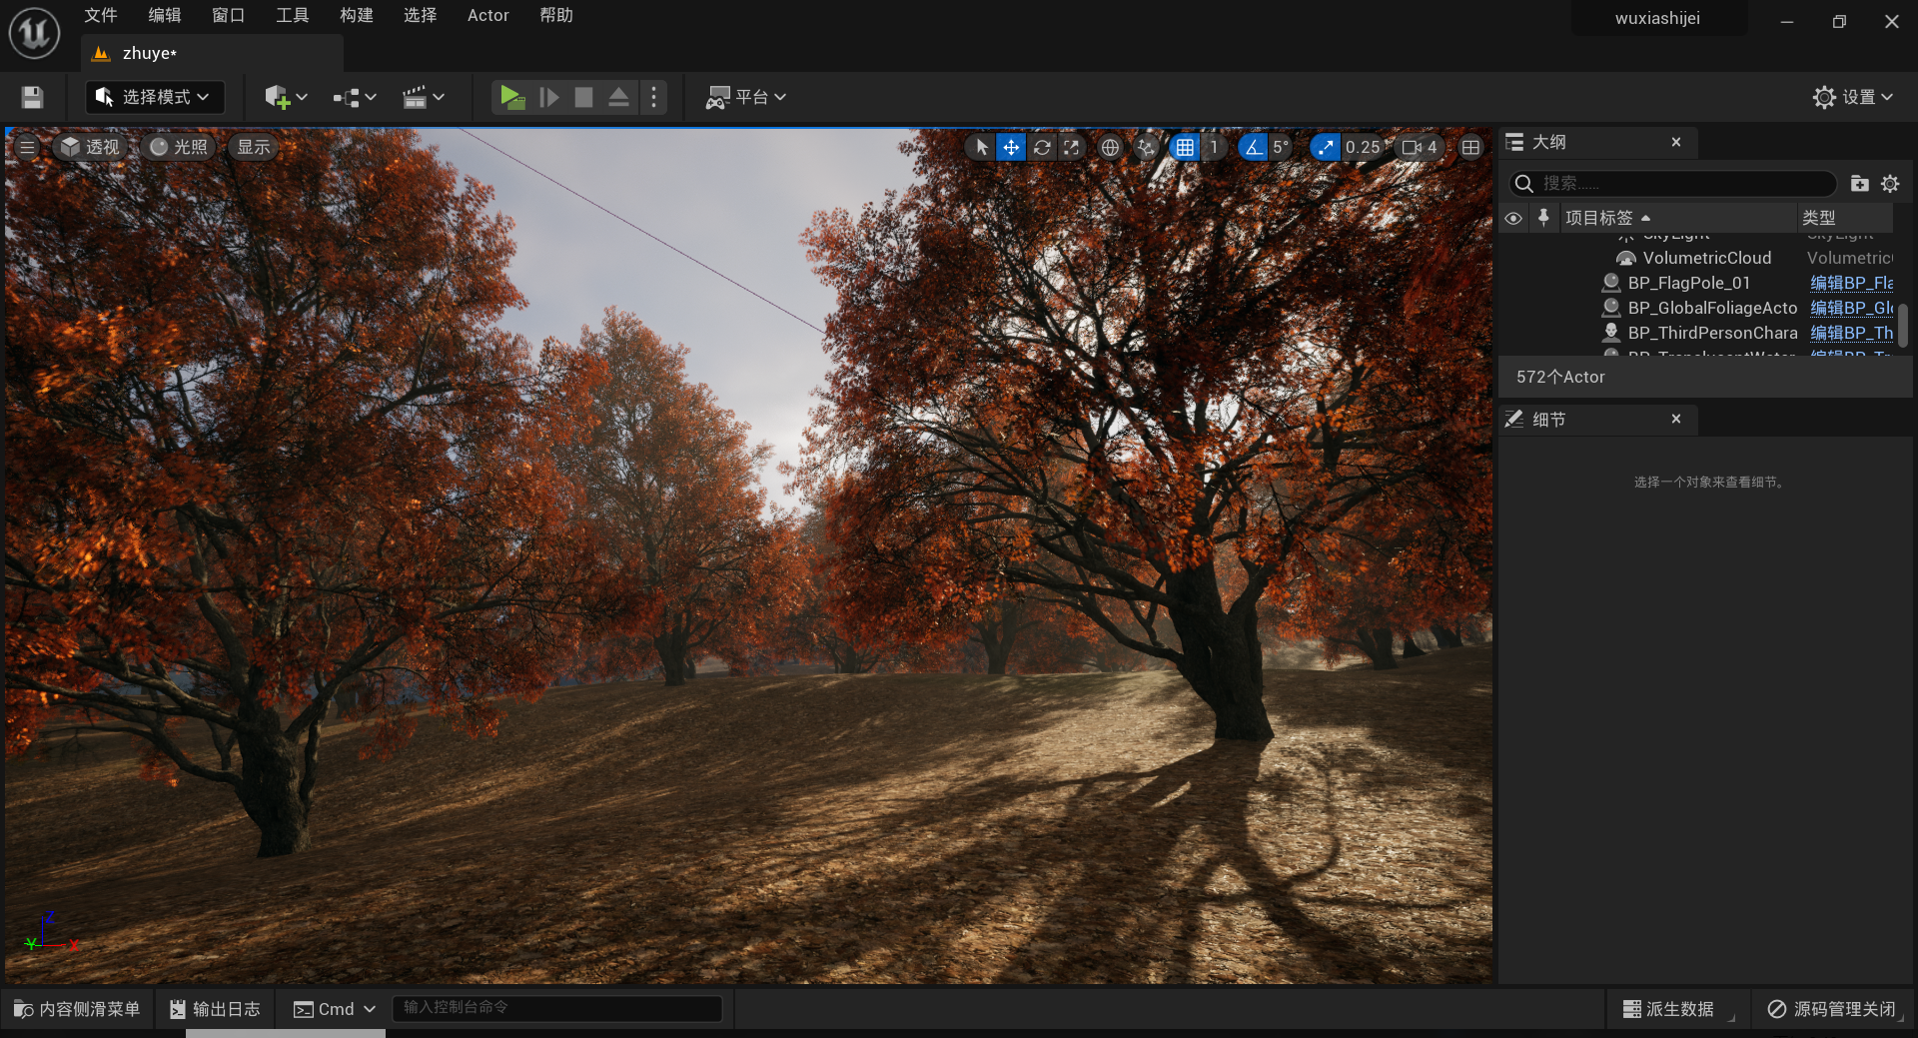Click the Skip/Advance frame playback button
Screen dimensions: 1918x1038
(x=548, y=97)
